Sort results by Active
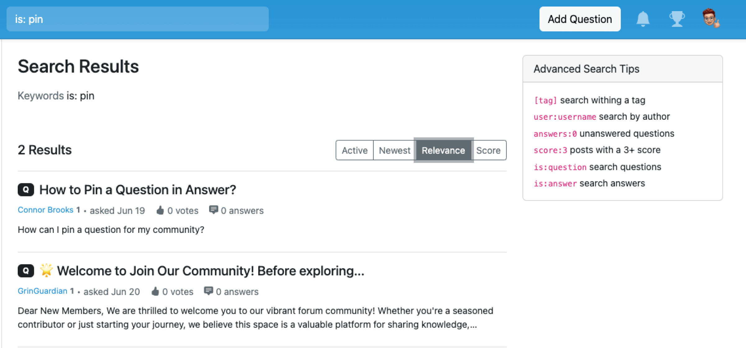 point(354,150)
